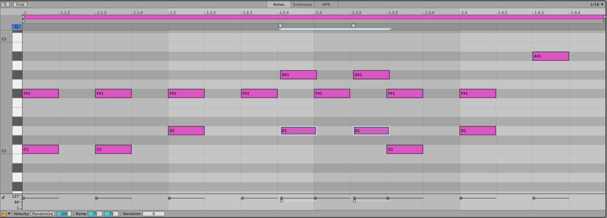
Task: Click the first Ramp value field
Action: tap(95, 214)
